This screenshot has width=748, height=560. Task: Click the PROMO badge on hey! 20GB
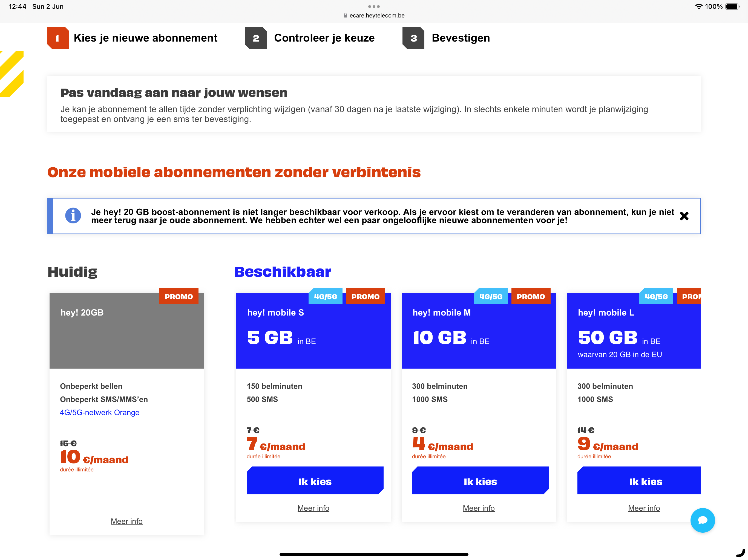pyautogui.click(x=179, y=297)
